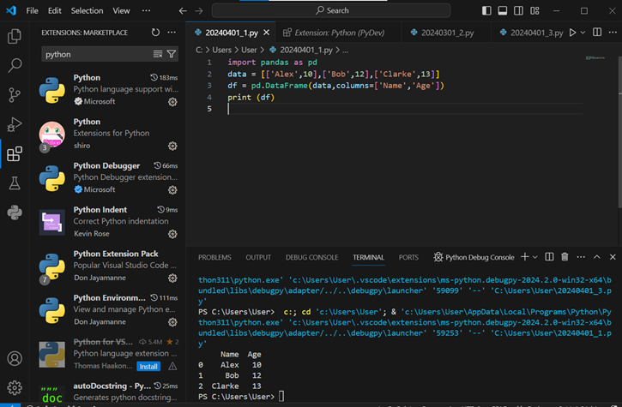Image resolution: width=622 pixels, height=407 pixels.
Task: Open the Selection menu
Action: point(87,10)
